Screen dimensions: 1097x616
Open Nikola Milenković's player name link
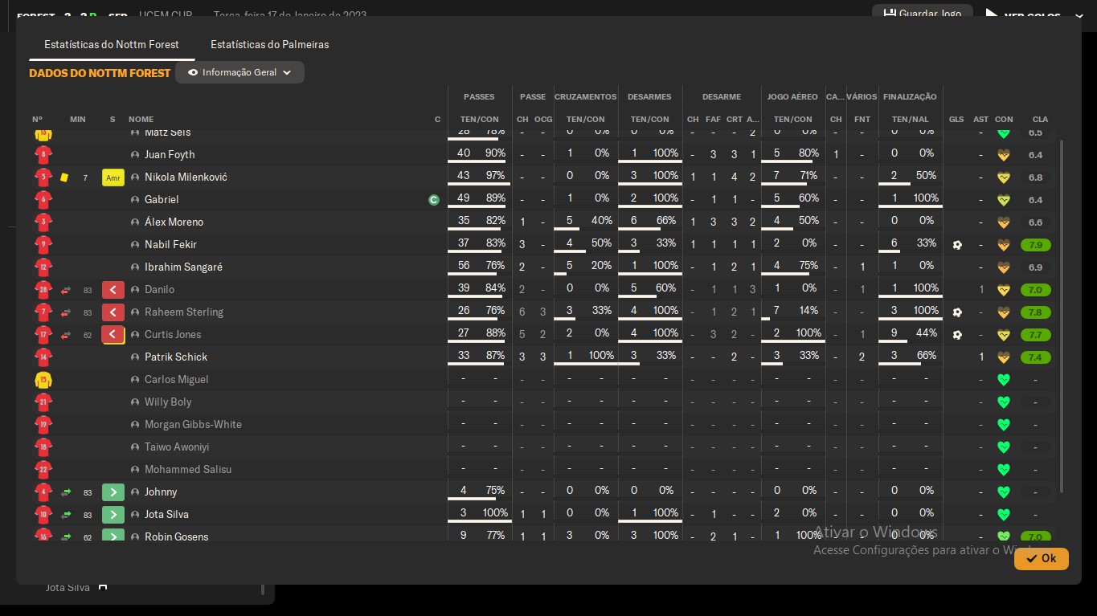(x=186, y=177)
